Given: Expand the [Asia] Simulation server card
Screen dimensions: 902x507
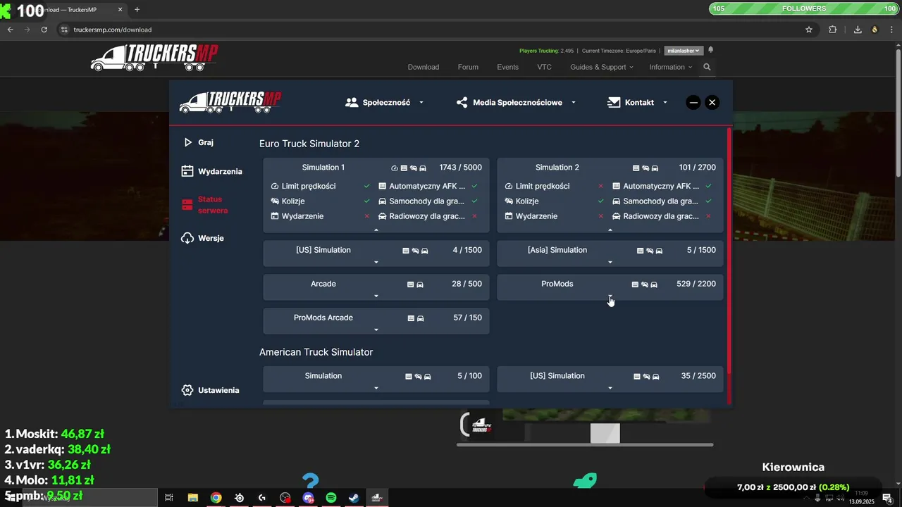Looking at the screenshot, I should coord(610,263).
